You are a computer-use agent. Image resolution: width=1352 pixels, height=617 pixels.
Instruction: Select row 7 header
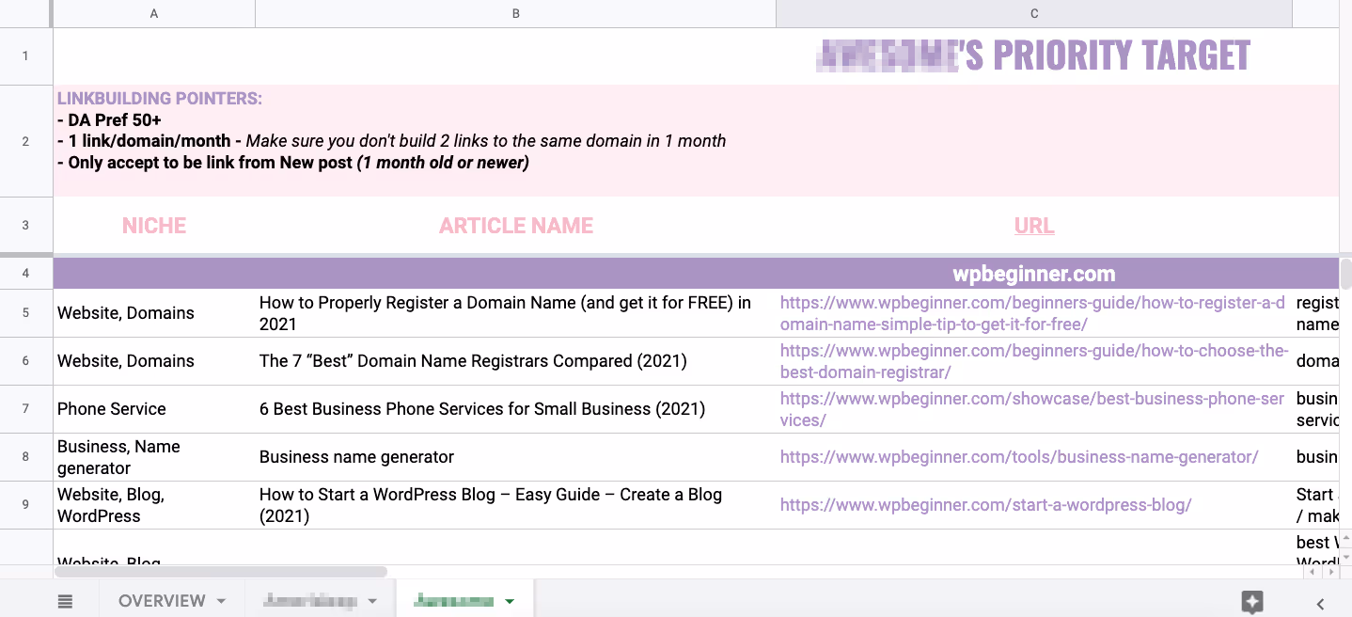tap(26, 409)
